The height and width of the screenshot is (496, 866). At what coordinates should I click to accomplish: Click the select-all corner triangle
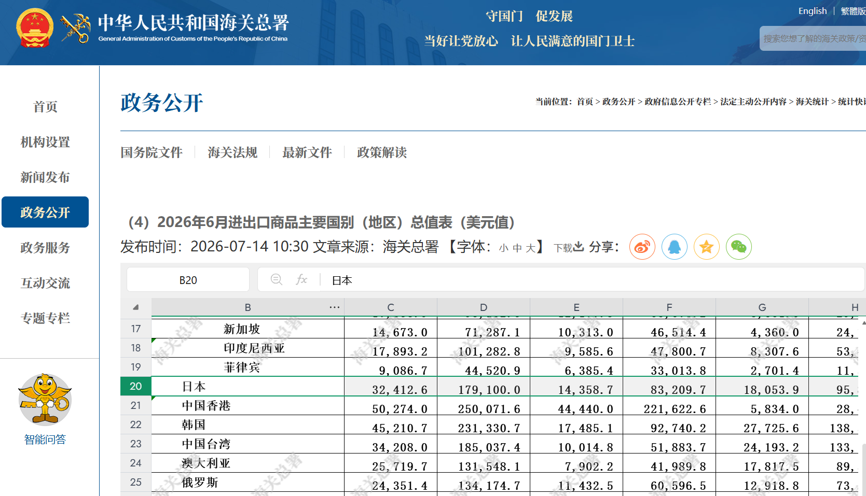pos(136,307)
